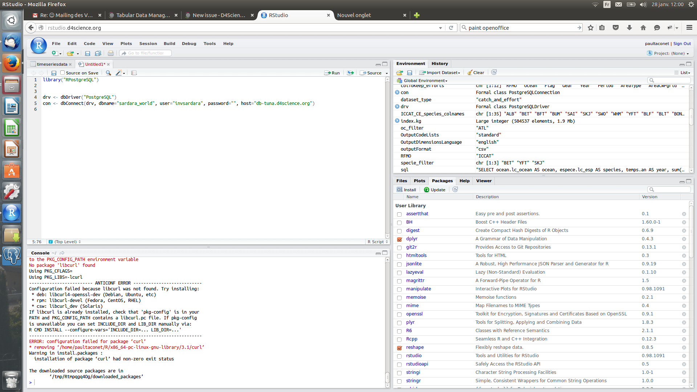Run the current line with Run button
The height and width of the screenshot is (392, 697).
[x=332, y=73]
